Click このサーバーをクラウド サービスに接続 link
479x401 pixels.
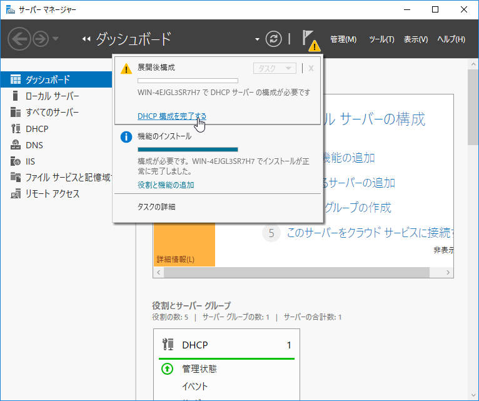point(370,233)
